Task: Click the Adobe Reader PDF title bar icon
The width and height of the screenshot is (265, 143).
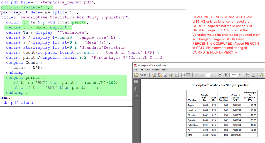Action: coord(135,65)
